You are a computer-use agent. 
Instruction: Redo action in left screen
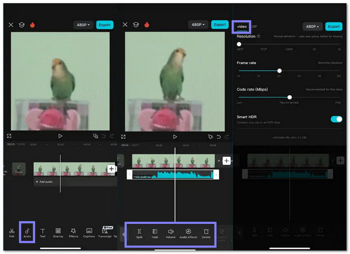click(112, 136)
